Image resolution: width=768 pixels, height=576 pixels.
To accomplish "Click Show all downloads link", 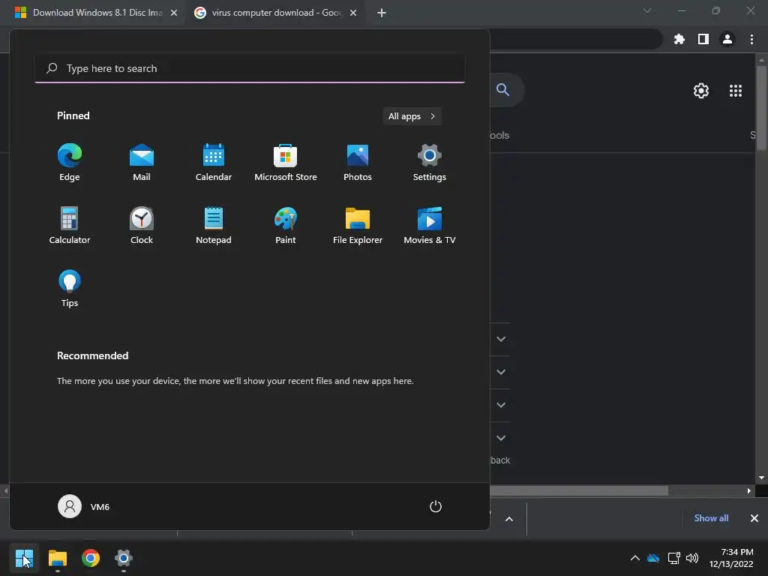I will pyautogui.click(x=711, y=518).
